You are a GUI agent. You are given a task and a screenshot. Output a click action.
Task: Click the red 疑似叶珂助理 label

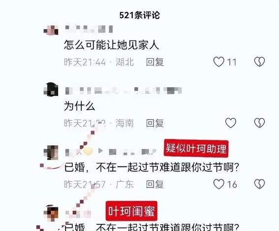[196, 149]
